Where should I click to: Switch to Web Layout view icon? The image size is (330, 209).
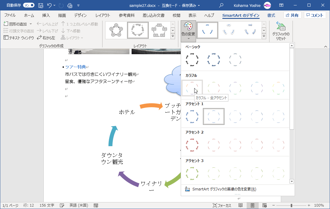[265, 205]
